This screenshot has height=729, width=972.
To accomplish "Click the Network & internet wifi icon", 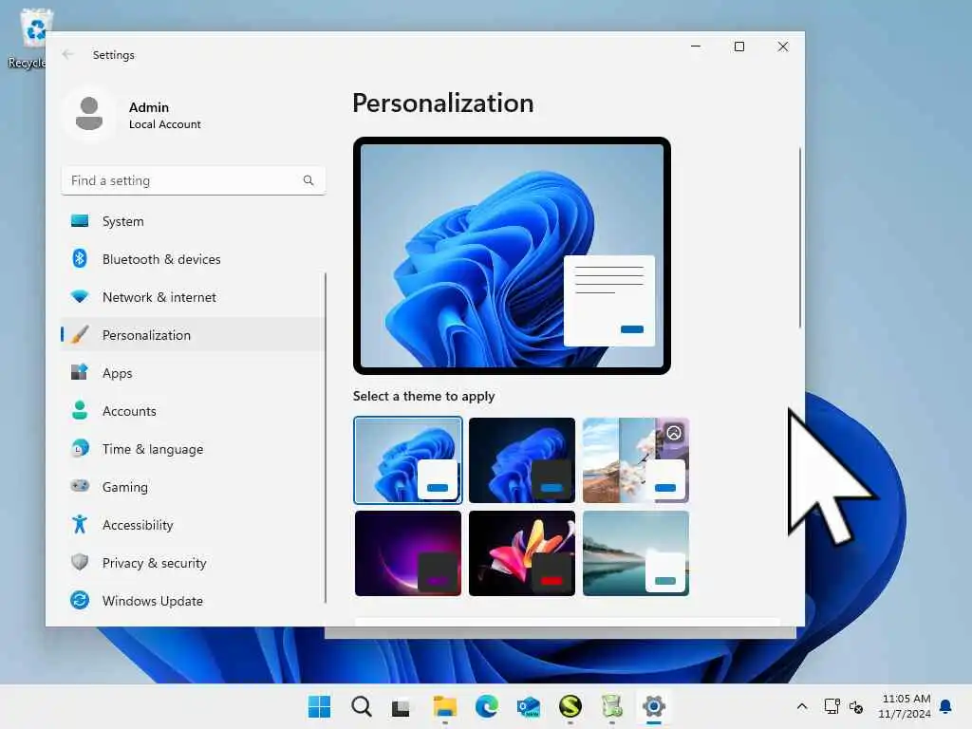I will (80, 296).
